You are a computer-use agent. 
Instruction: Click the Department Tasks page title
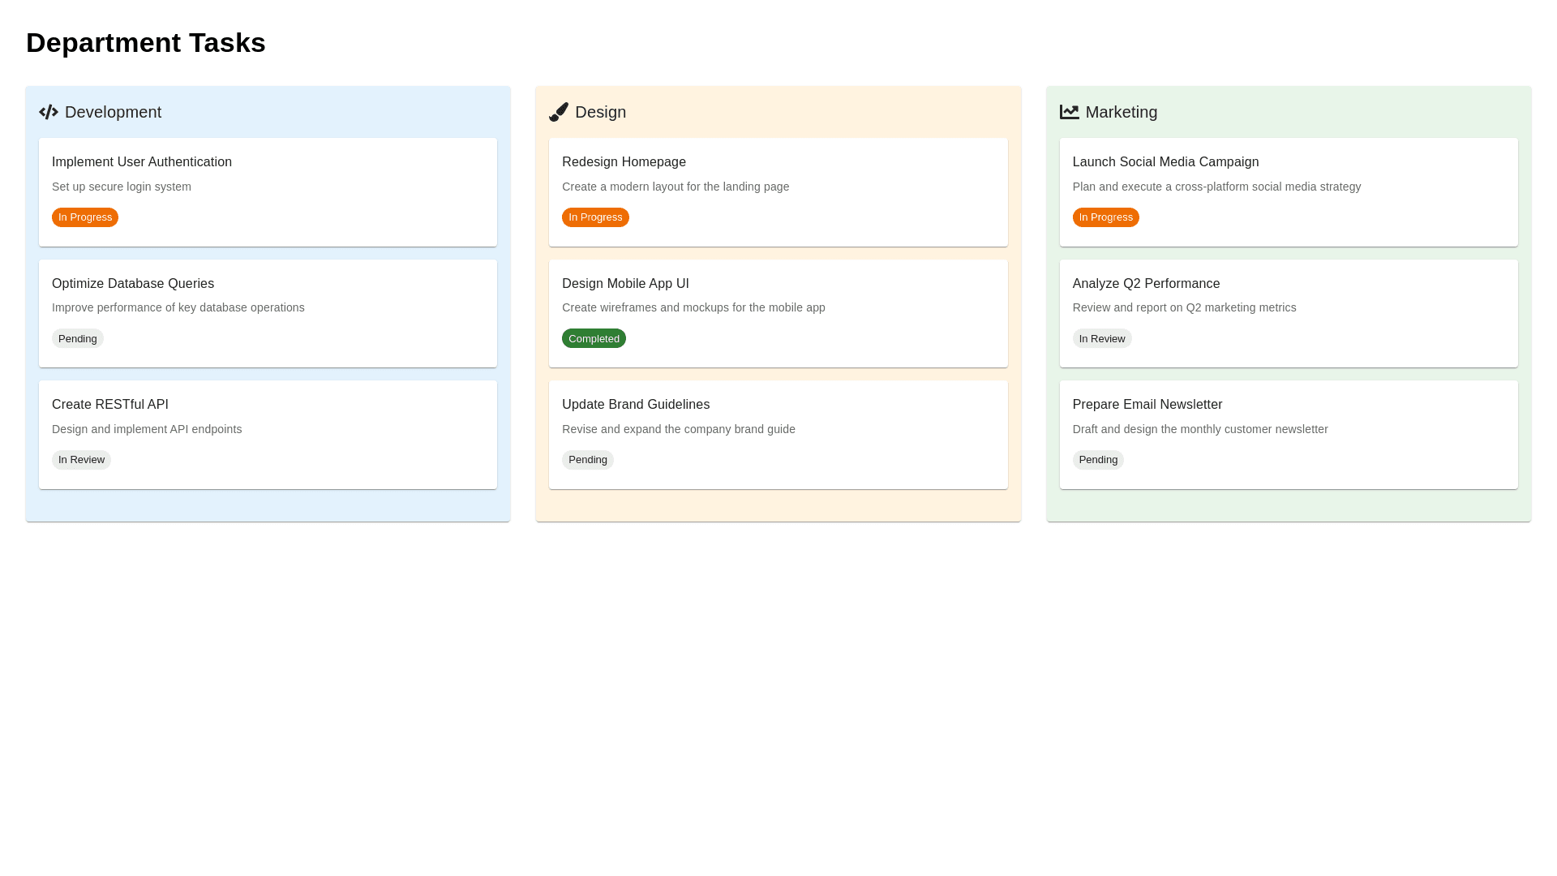[x=146, y=42]
